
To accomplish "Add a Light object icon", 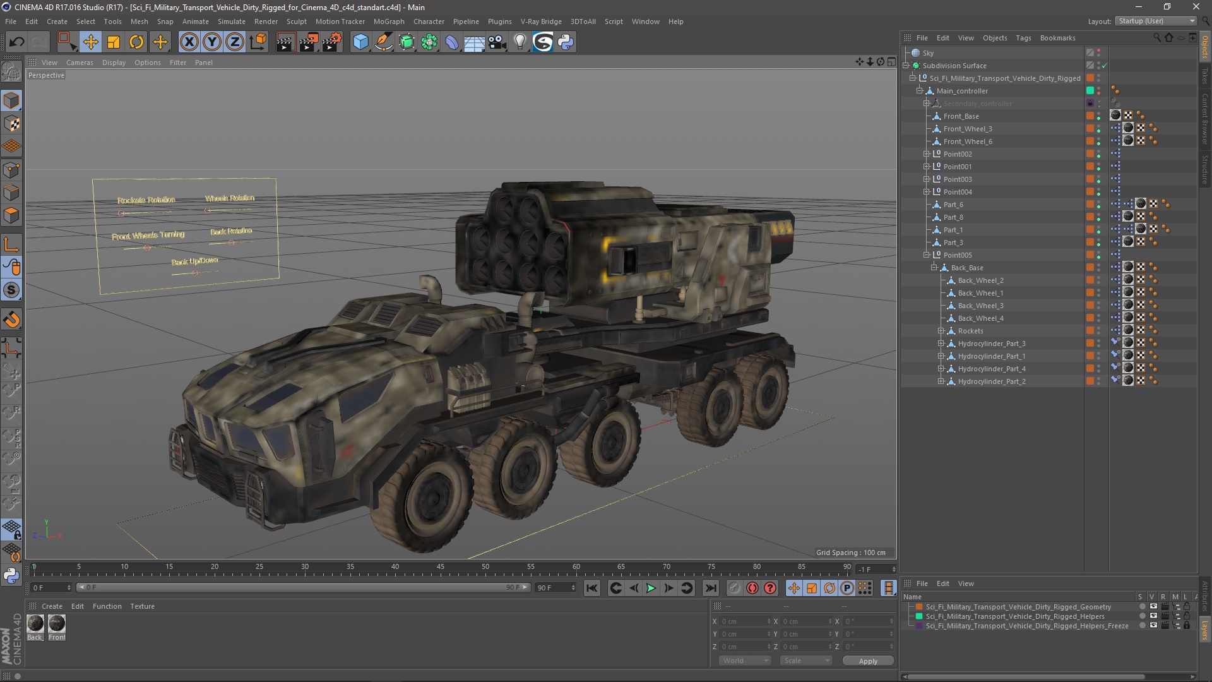I will pyautogui.click(x=520, y=42).
